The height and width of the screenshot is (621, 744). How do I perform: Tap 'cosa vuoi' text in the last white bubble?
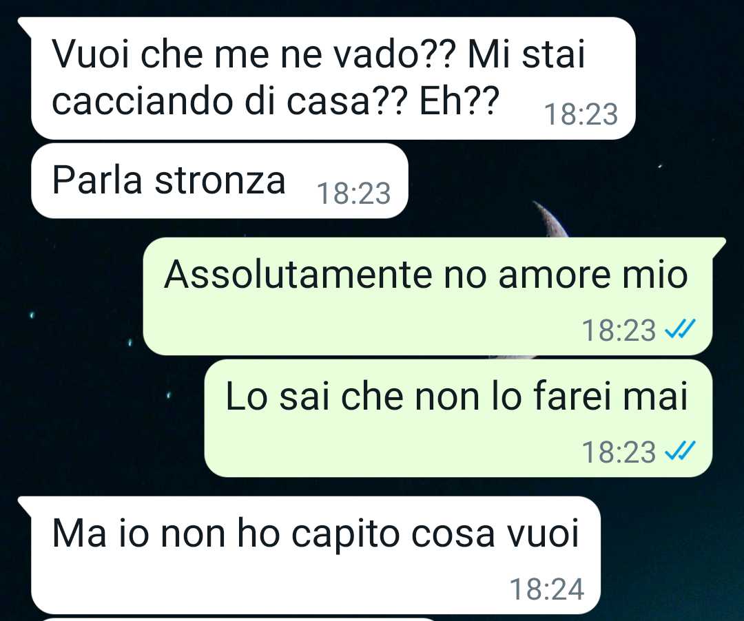495,534
